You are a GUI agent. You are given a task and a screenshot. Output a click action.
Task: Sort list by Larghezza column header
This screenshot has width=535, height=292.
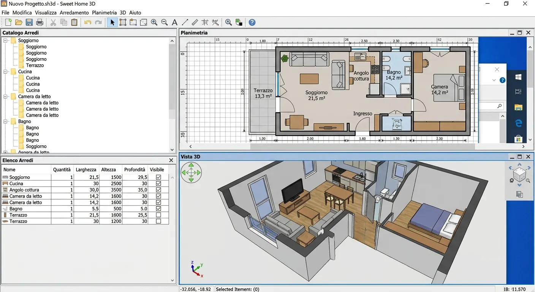point(86,170)
